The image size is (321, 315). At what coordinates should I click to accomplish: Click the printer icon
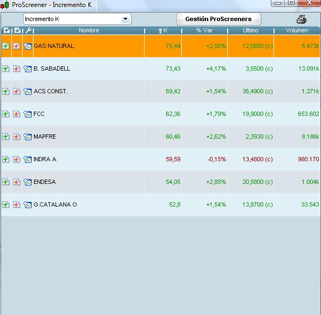click(302, 19)
